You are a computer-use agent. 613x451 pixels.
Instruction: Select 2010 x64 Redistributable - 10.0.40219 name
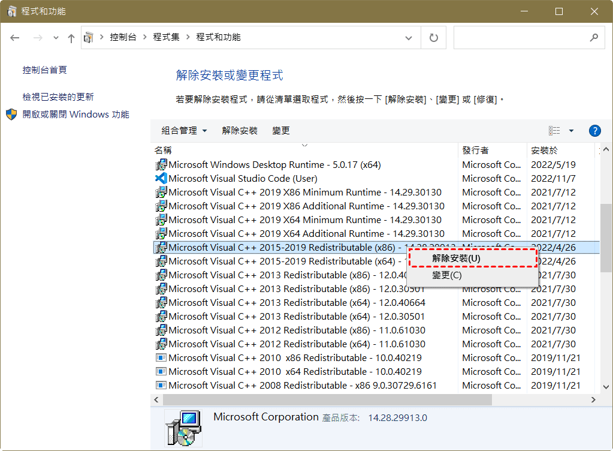[x=295, y=372]
